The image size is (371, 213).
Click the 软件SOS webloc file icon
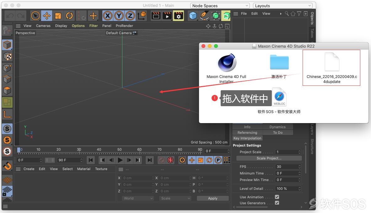tap(279, 97)
